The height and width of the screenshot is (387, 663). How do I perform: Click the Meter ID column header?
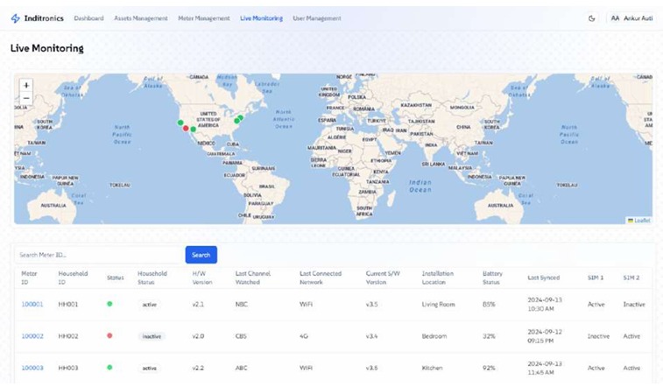[29, 278]
